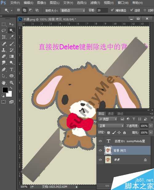The height and width of the screenshot is (190, 154).
Task: Select the Rectangular Marquee tool
Action: (x=4, y=24)
